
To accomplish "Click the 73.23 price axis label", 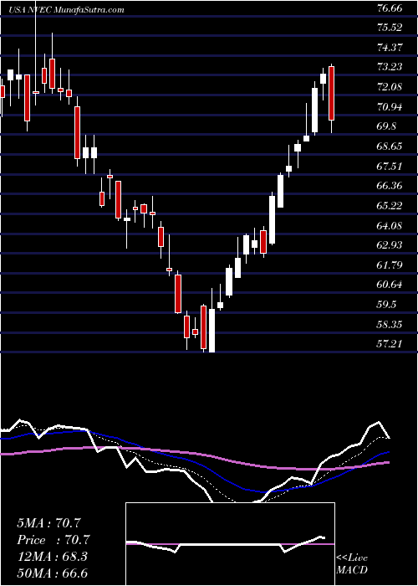I will (390, 67).
